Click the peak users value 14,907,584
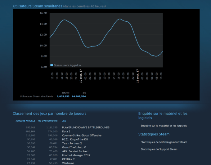Image resolution: width=211 pixels, height=165 pixels. click(79, 96)
